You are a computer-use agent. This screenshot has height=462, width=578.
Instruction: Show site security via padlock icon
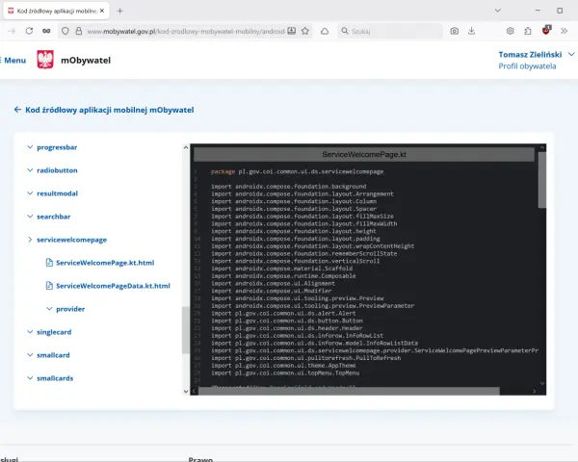(x=79, y=31)
